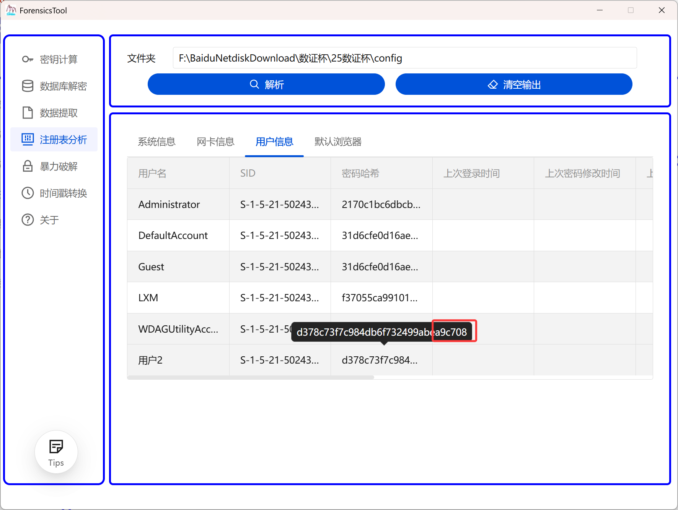Open the 密钥计算 menu item
The height and width of the screenshot is (510, 678).
click(x=54, y=59)
